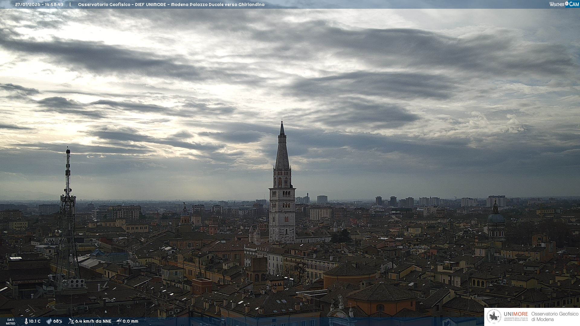Screen dimensions: 580x326
Task: Click the UNIMORE horseman seal emblem
Action: pyautogui.click(x=494, y=317)
